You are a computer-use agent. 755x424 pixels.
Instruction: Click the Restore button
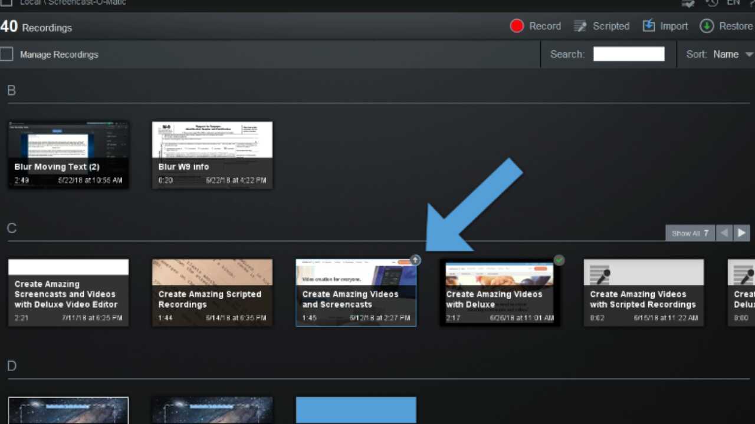pos(726,26)
